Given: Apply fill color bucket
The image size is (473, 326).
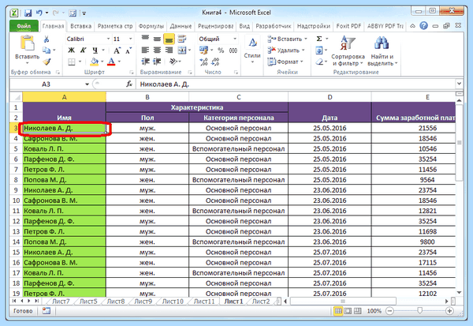Looking at the screenshot, I should [95, 62].
